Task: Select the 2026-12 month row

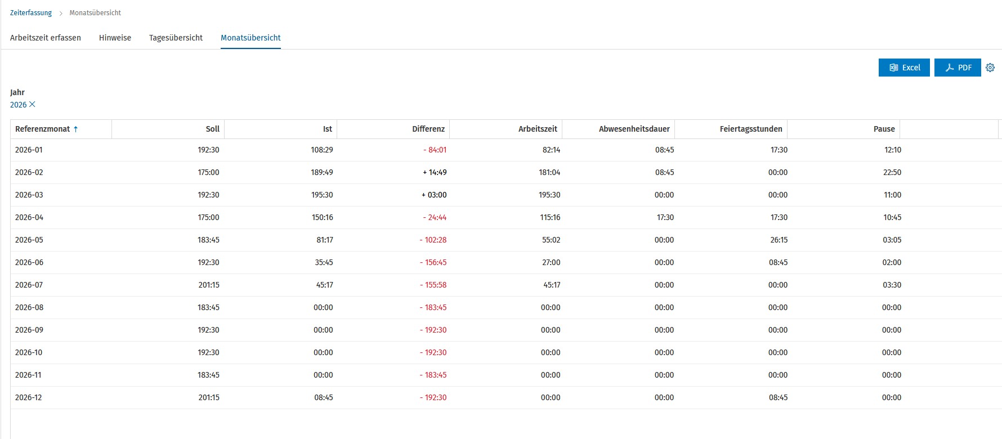Action: [x=506, y=398]
